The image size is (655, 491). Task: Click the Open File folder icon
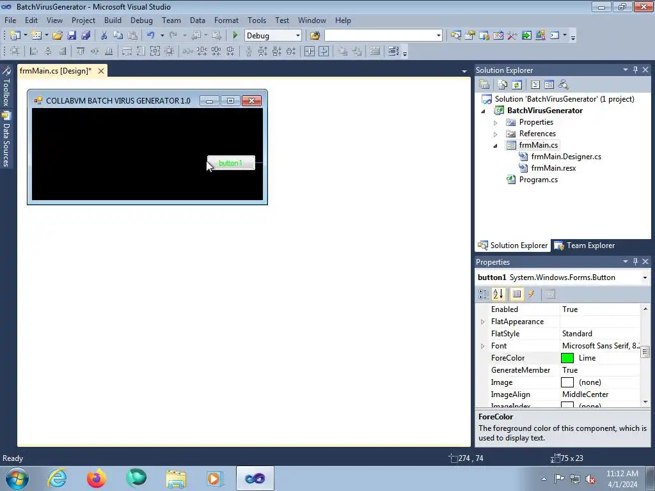(x=58, y=36)
